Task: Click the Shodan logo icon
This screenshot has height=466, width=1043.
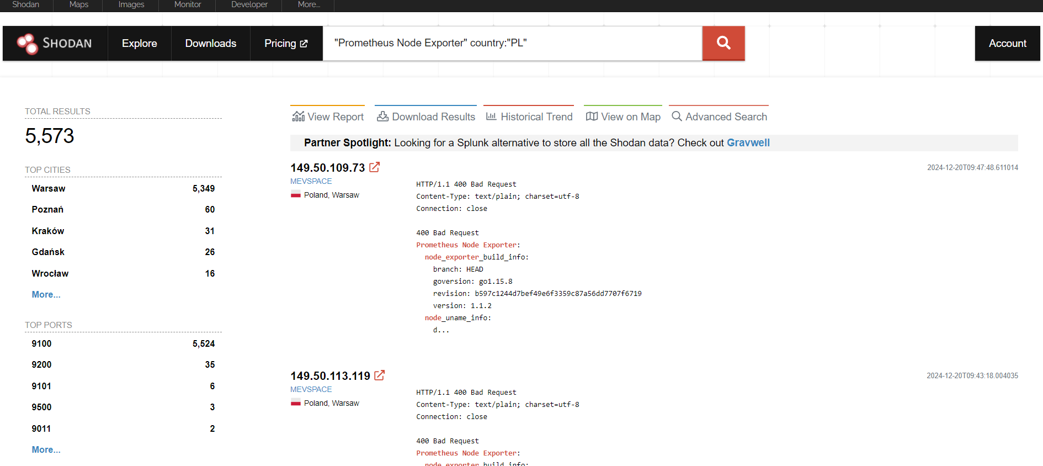Action: [27, 44]
